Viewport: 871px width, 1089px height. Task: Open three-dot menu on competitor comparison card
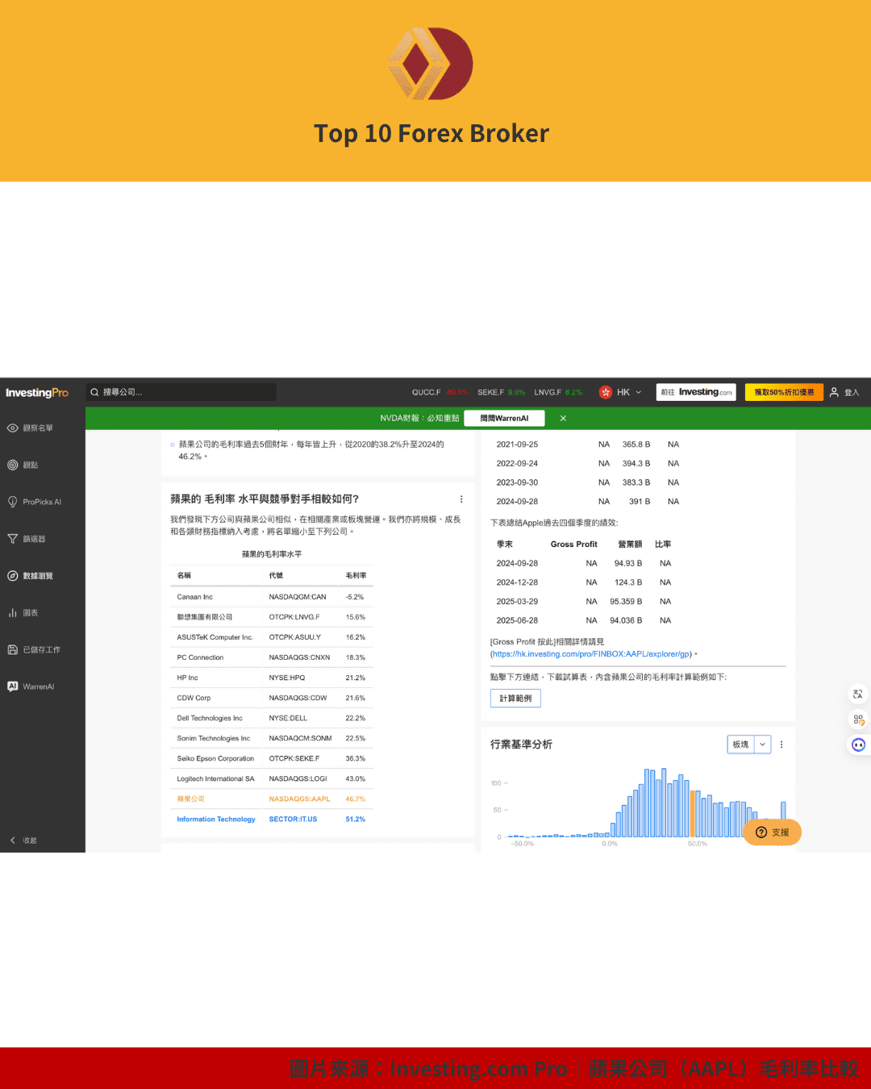[x=461, y=499]
